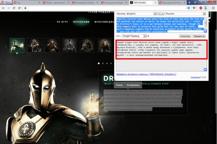Open the настройки settings link
The image size is (217, 144).
click(x=196, y=77)
